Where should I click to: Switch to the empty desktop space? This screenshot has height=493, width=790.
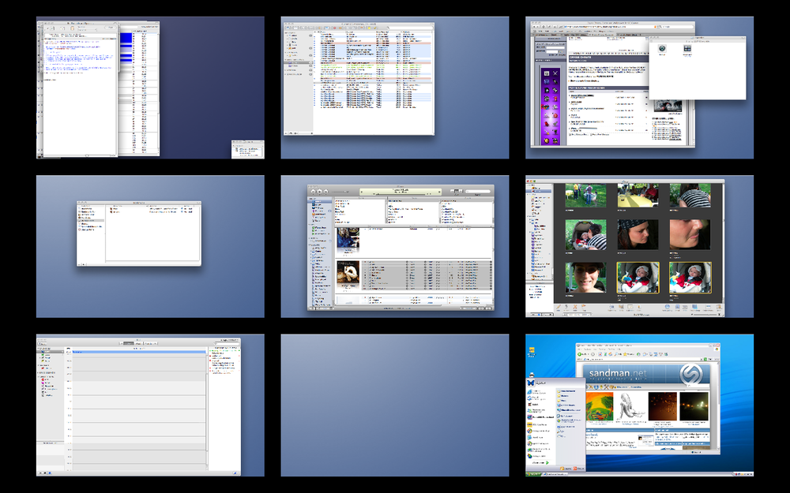[x=394, y=405]
